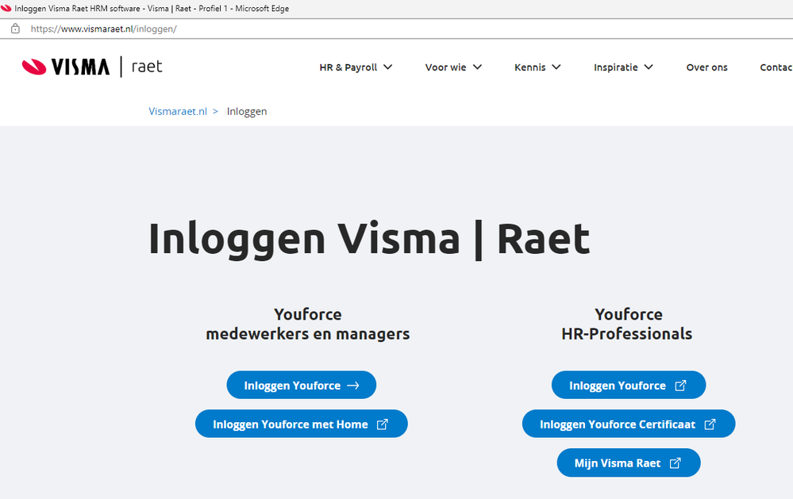
Task: Expand the Voor wie chevron
Action: pyautogui.click(x=477, y=67)
